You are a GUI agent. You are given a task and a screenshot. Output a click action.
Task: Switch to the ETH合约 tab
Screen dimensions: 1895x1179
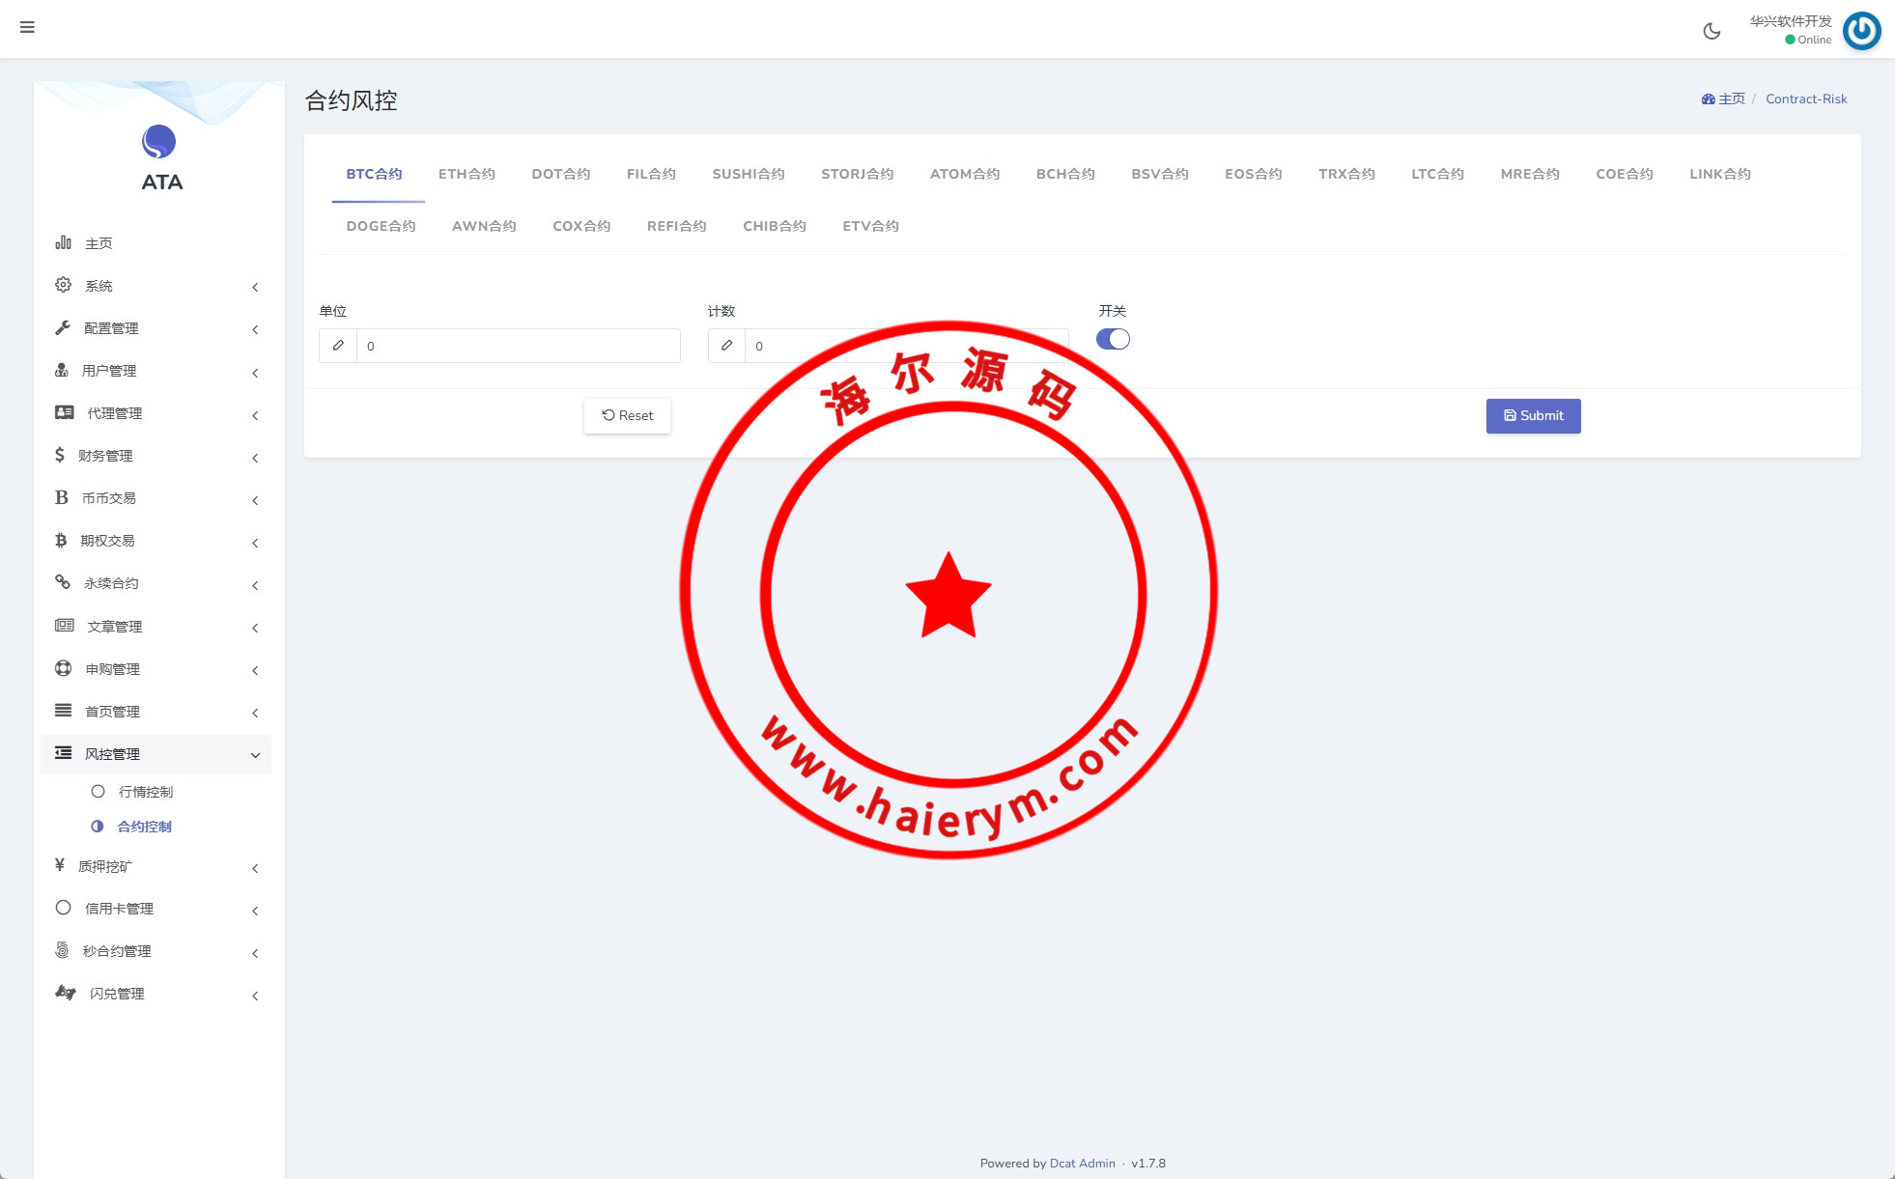coord(467,174)
